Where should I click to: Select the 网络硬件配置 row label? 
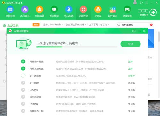pyautogui.click(x=36, y=62)
